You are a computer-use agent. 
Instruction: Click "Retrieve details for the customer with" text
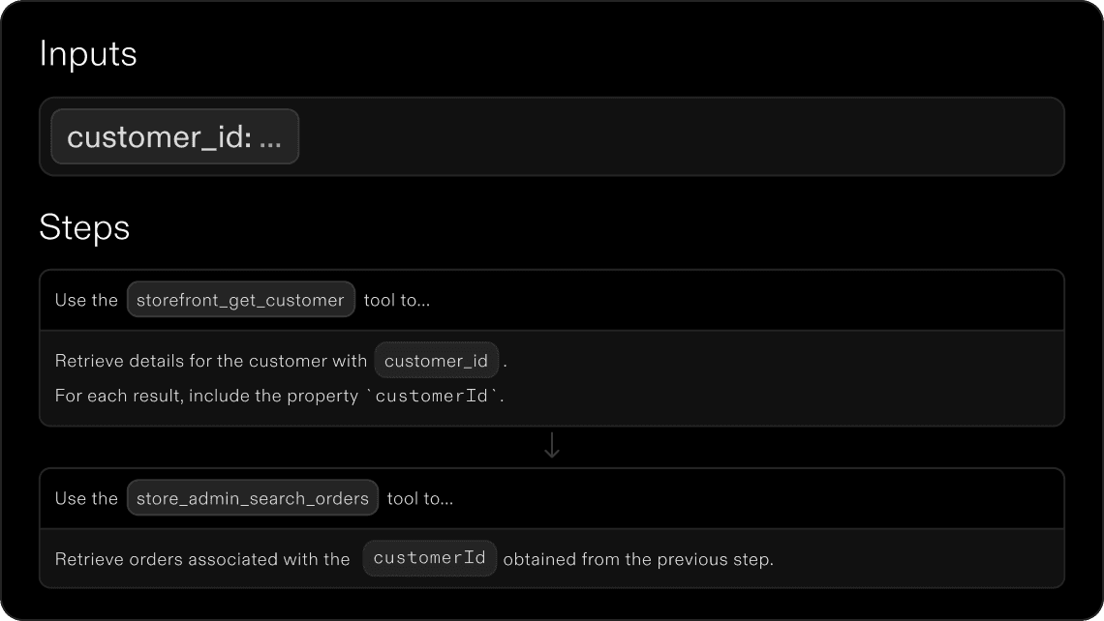[210, 361]
